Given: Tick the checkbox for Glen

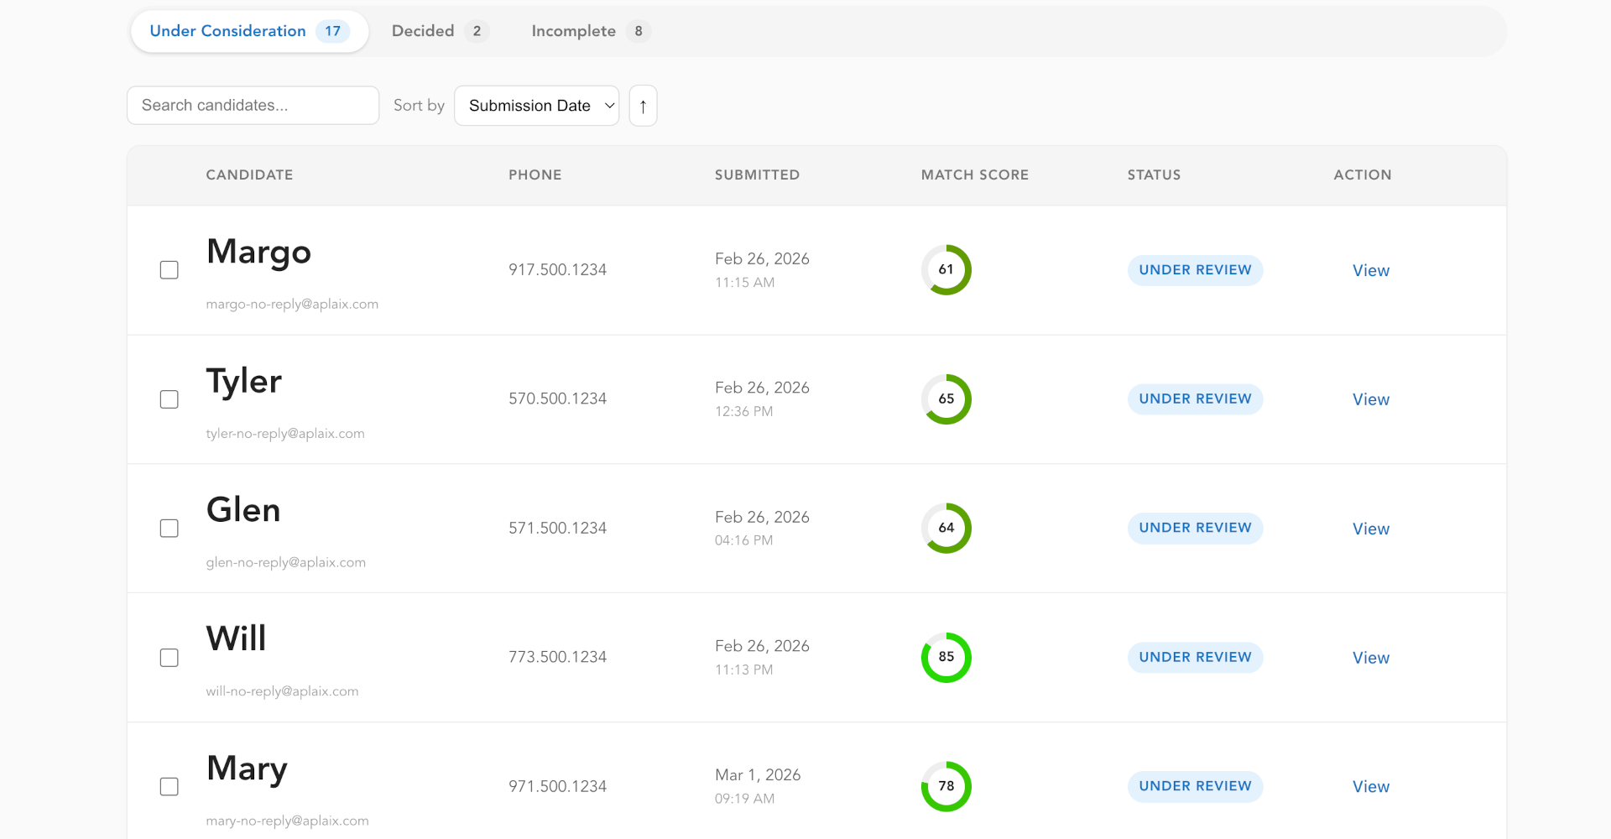Looking at the screenshot, I should (169, 529).
